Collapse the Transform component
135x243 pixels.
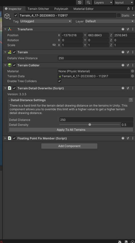click(x=5, y=29)
